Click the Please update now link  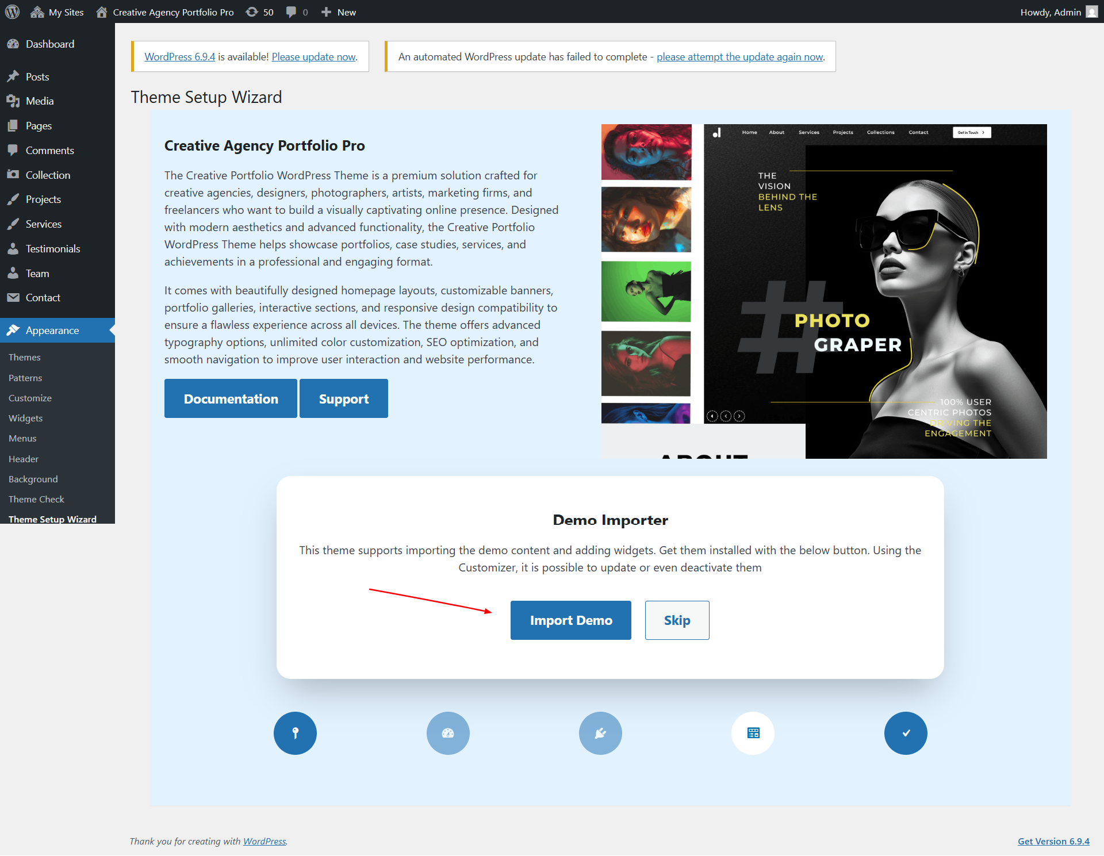pos(314,56)
